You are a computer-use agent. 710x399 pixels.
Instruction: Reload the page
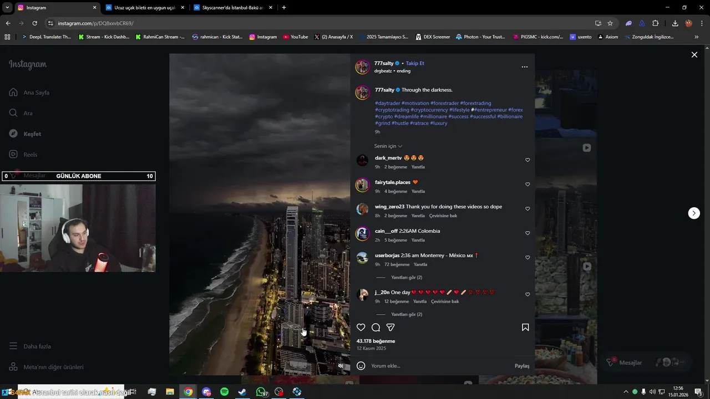(x=34, y=23)
